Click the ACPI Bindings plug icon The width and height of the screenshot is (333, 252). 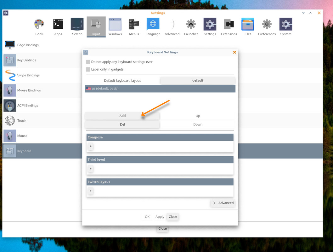click(x=10, y=106)
